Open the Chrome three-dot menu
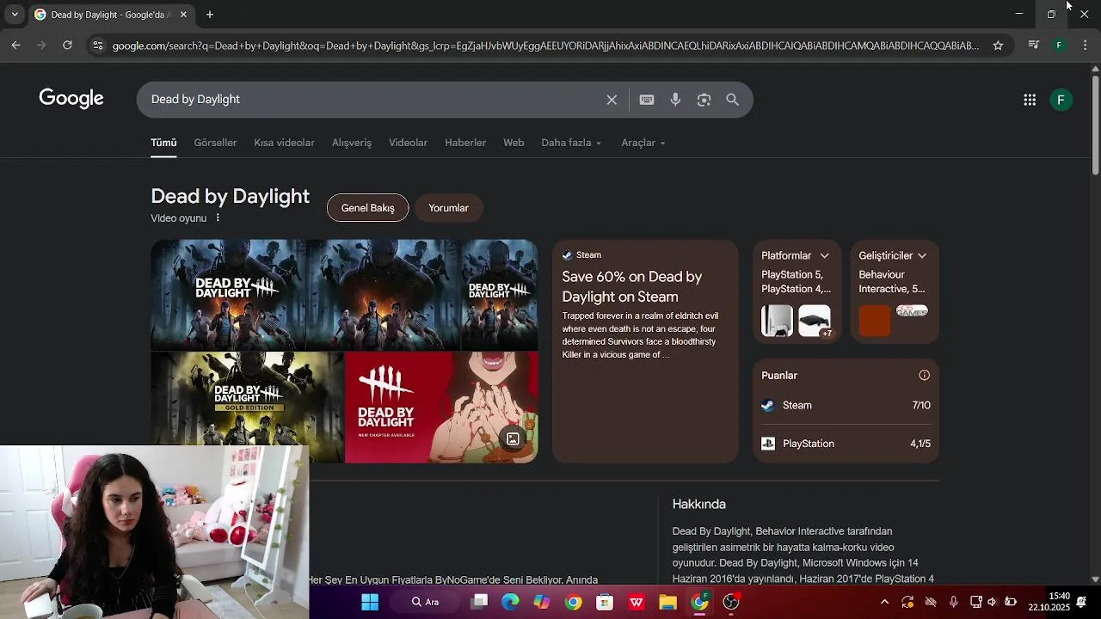Image resolution: width=1101 pixels, height=619 pixels. click(x=1085, y=46)
